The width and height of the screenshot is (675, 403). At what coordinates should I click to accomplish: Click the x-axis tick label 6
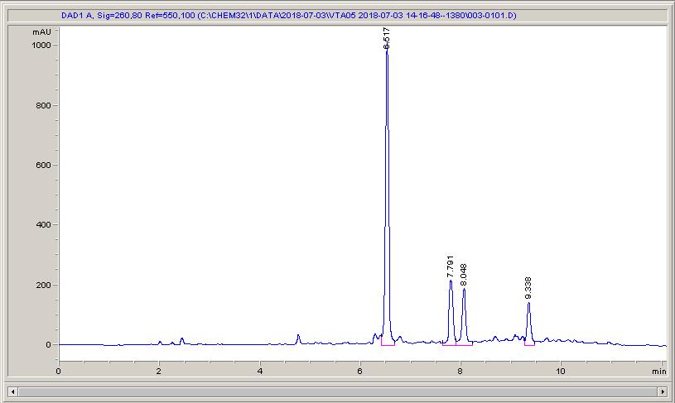click(360, 372)
